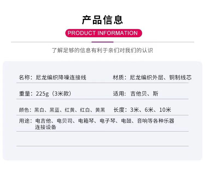The width and height of the screenshot is (205, 175).
Task: Click the subtitle 了解足够的信息有利于亲们对我们的认识
Action: pyautogui.click(x=102, y=50)
